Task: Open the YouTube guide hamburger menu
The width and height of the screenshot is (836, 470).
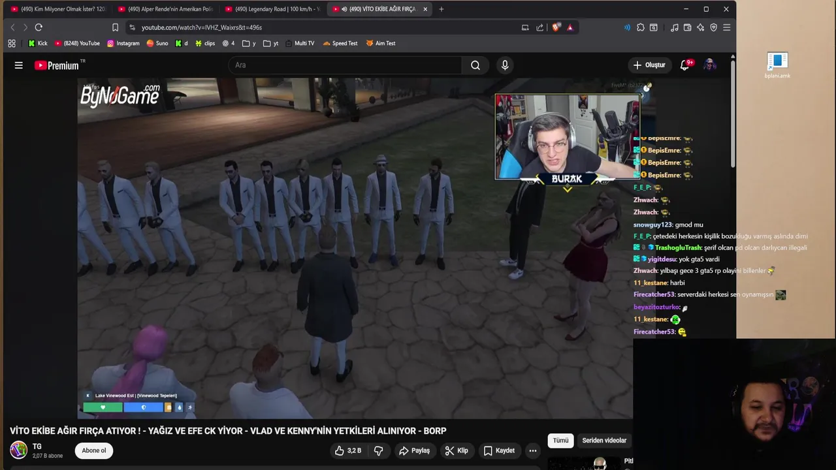Action: click(x=18, y=65)
